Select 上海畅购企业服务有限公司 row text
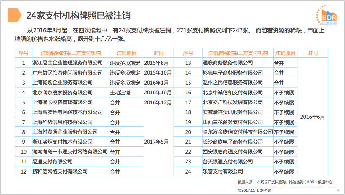The height and width of the screenshot is (195, 345). (62, 83)
